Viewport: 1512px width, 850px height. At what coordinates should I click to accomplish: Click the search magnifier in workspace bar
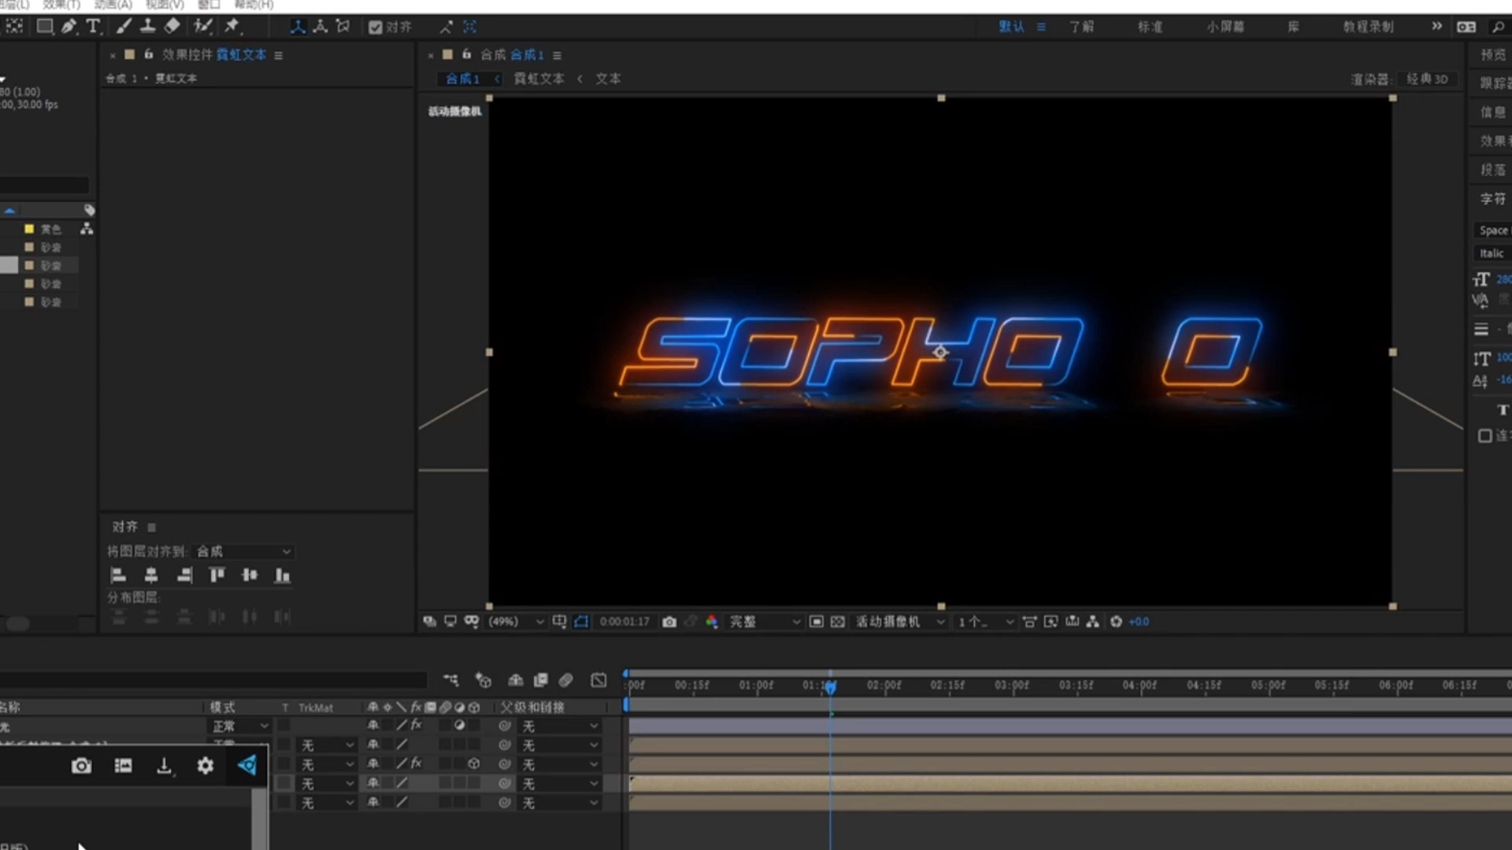pos(1498,27)
